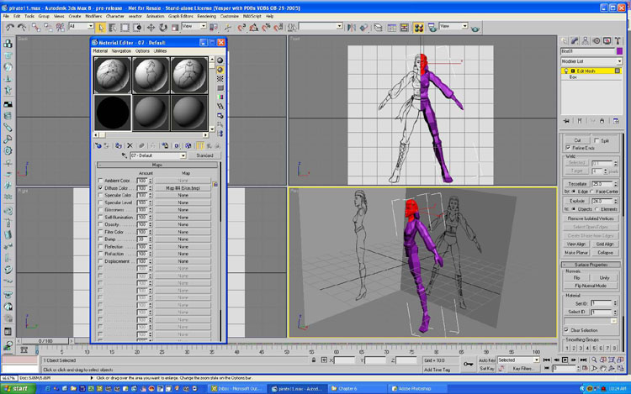This screenshot has height=394, width=631.
Task: Collapse the Surface Properties rollout
Action: (x=592, y=264)
